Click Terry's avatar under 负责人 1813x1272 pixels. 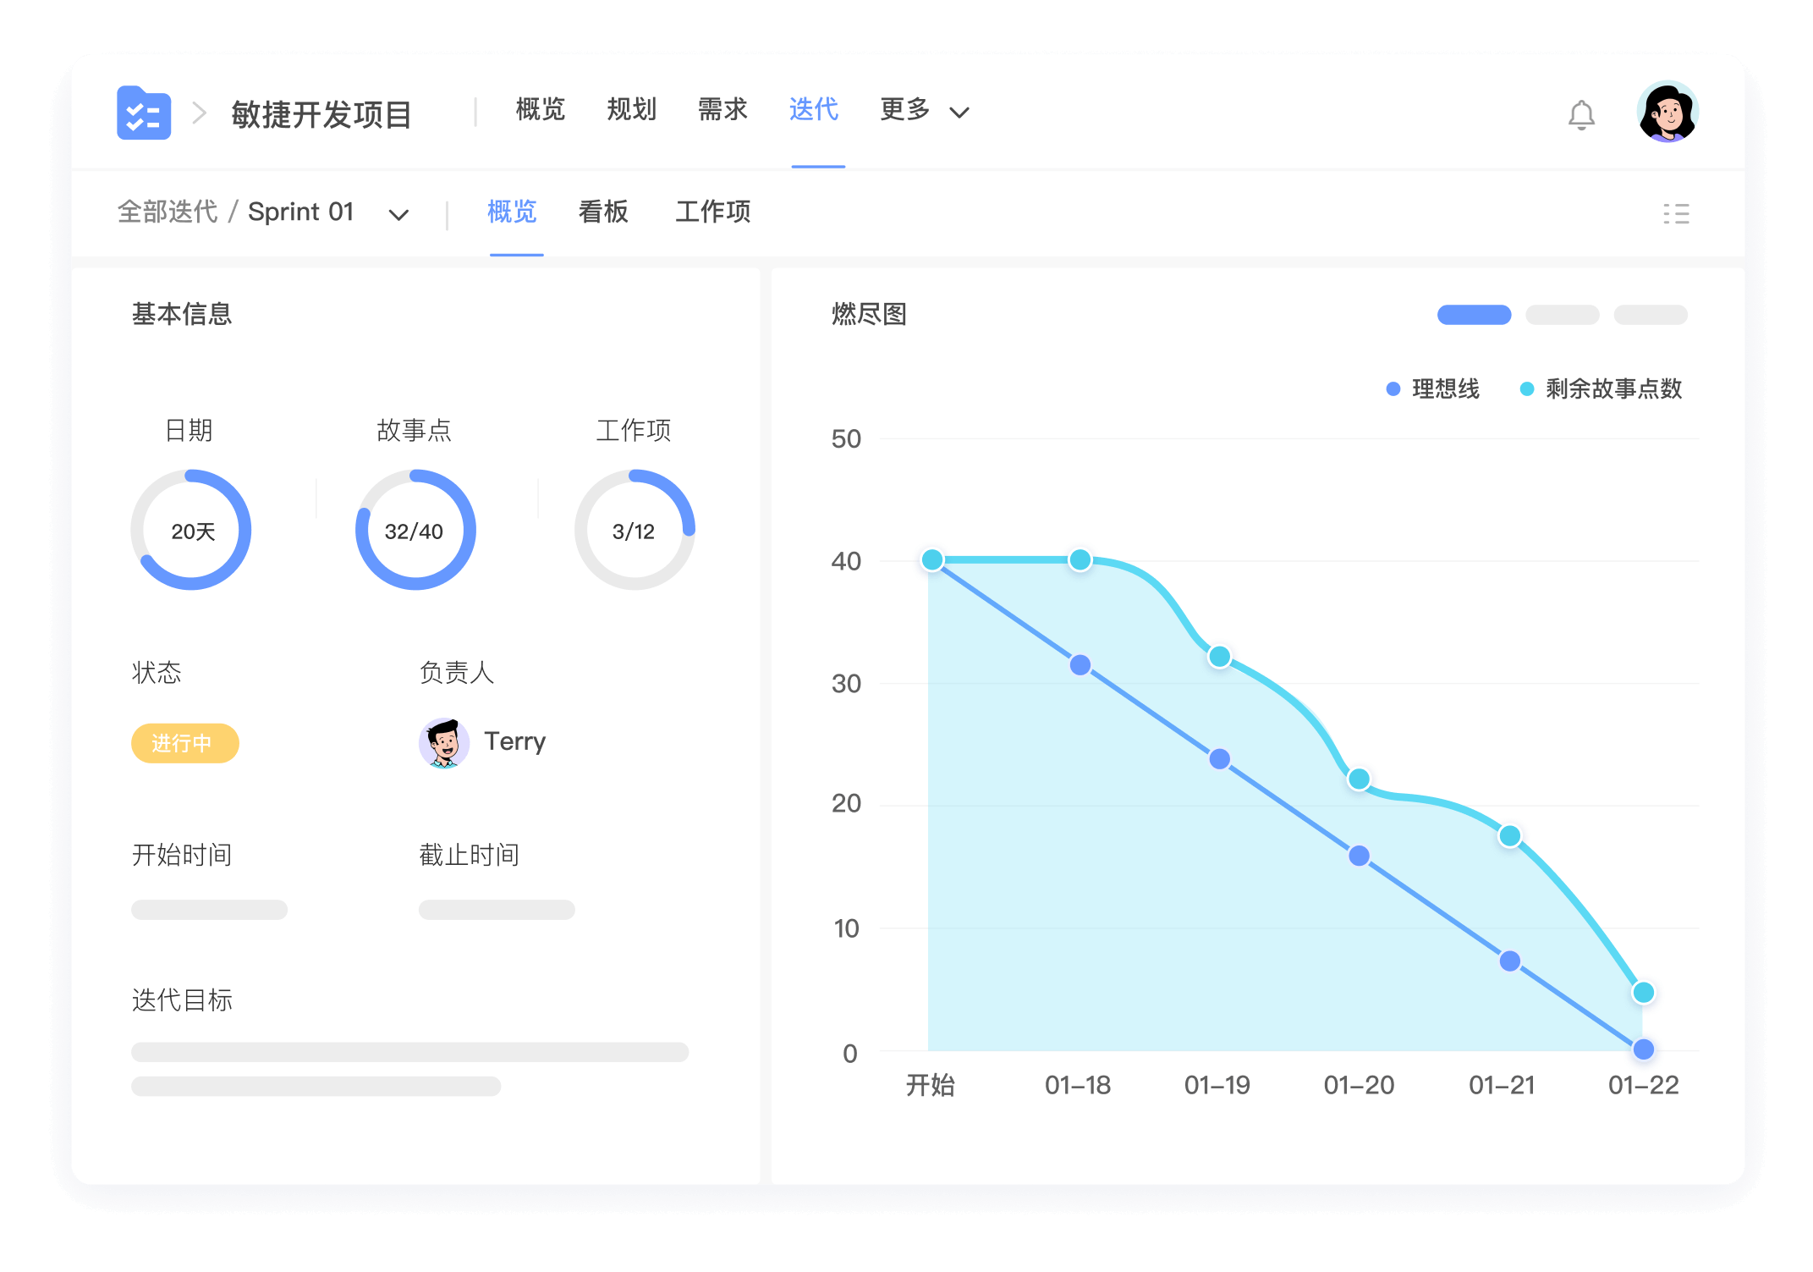pos(443,743)
